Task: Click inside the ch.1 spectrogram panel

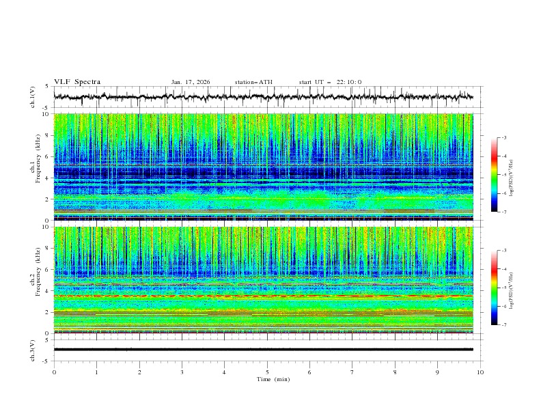Action: (263, 167)
